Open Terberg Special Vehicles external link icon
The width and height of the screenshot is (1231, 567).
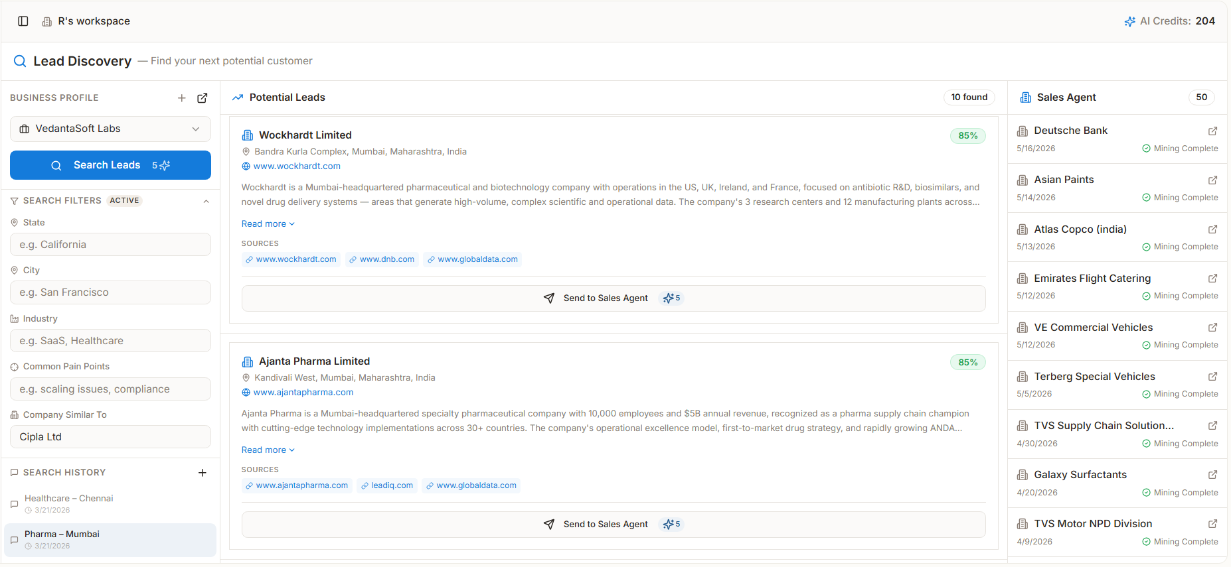[x=1212, y=377]
